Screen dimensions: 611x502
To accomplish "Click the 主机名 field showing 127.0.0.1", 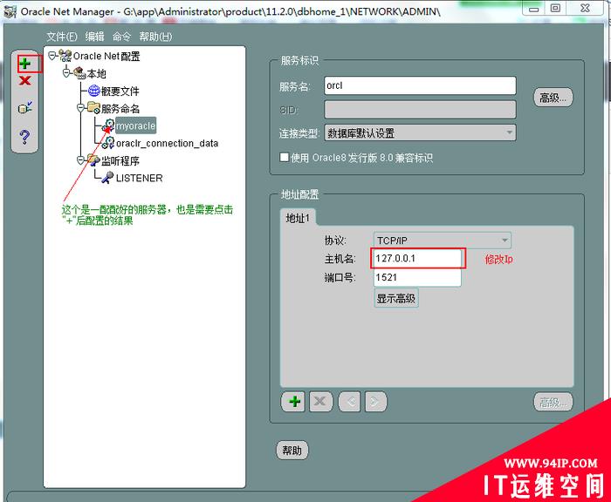I will [417, 258].
